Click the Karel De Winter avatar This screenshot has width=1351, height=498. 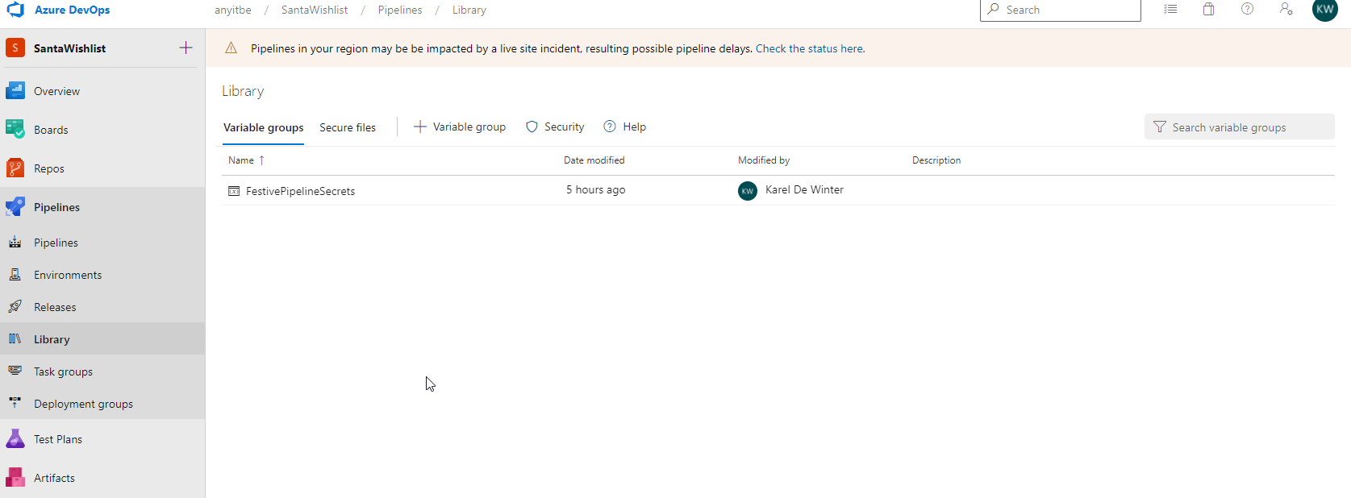pos(748,190)
